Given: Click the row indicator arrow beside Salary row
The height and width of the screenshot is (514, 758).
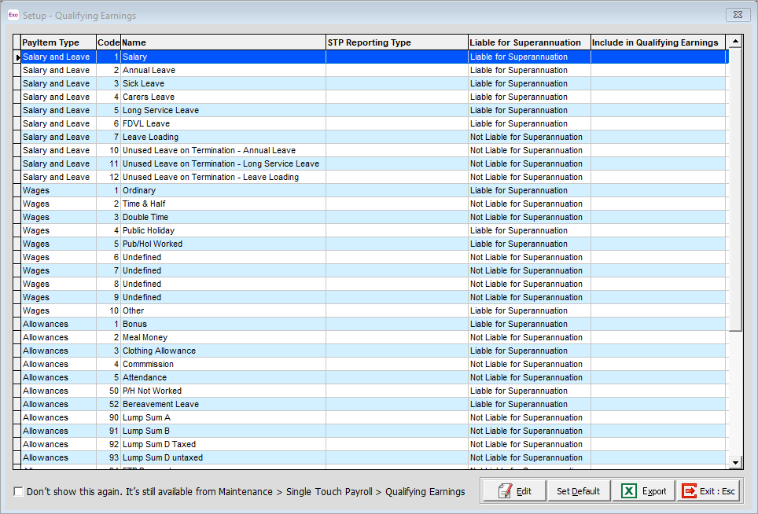Looking at the screenshot, I should [17, 57].
